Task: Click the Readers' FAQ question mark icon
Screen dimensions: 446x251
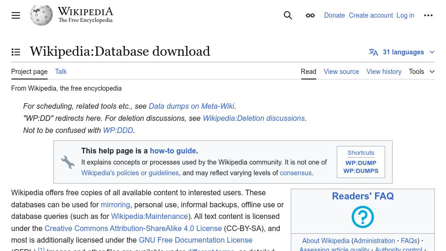Action: point(363,217)
